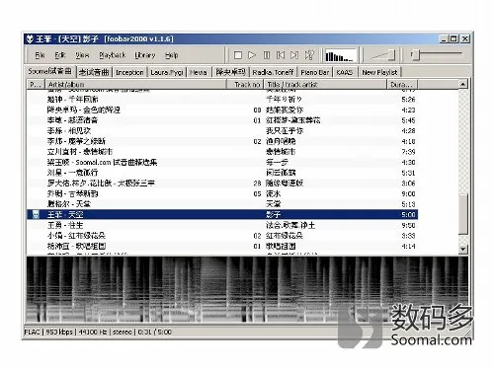Move the seek bar thumb
Screen dimensions: 494x370
[416, 55]
